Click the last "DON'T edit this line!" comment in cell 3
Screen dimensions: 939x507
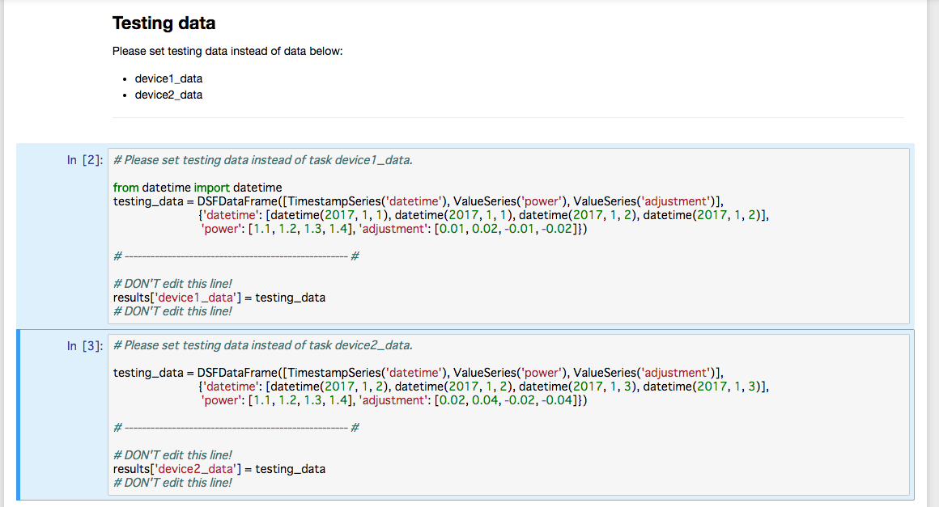tap(172, 483)
